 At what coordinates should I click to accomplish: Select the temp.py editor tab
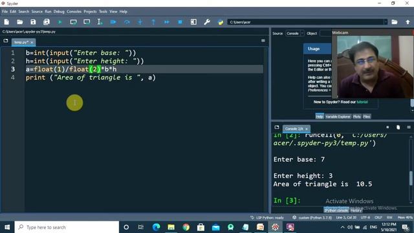coord(21,42)
